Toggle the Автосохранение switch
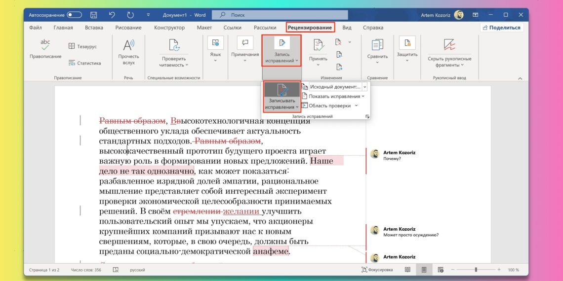This screenshot has height=281, width=563. pyautogui.click(x=74, y=15)
